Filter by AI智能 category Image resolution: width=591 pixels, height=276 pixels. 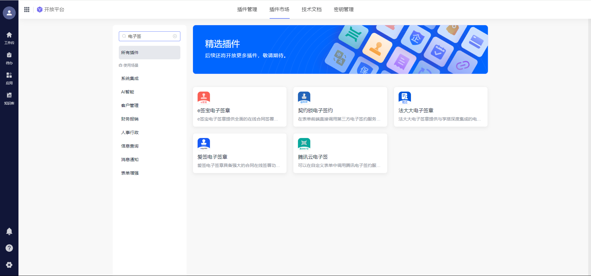[128, 92]
